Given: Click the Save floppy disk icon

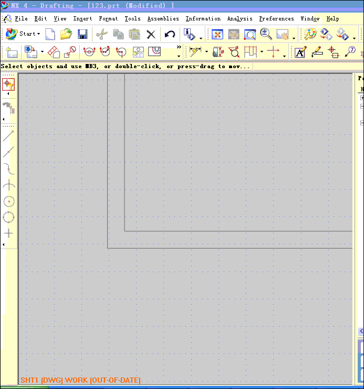Looking at the screenshot, I should point(82,34).
